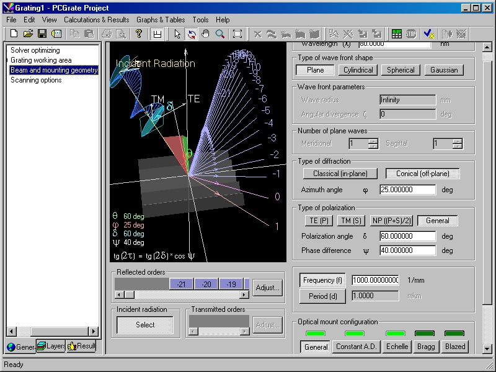Viewport: 496px width, 372px height.
Task: Click the Period (d) button
Action: (322, 296)
